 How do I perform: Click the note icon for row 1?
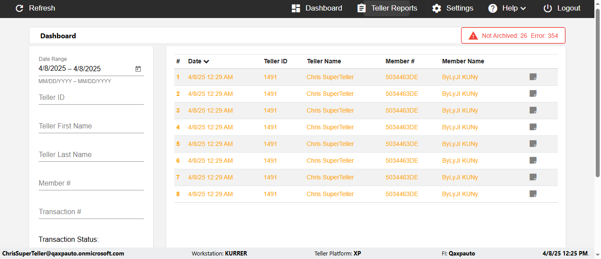533,77
